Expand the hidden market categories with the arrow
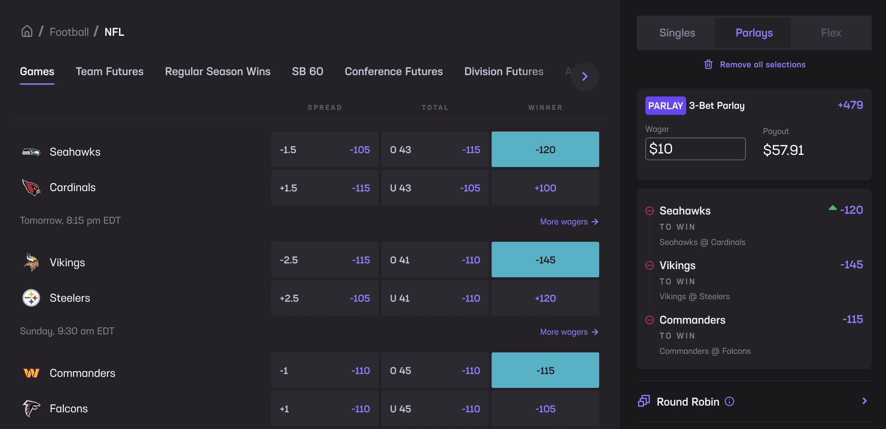This screenshot has height=429, width=886. tap(585, 77)
